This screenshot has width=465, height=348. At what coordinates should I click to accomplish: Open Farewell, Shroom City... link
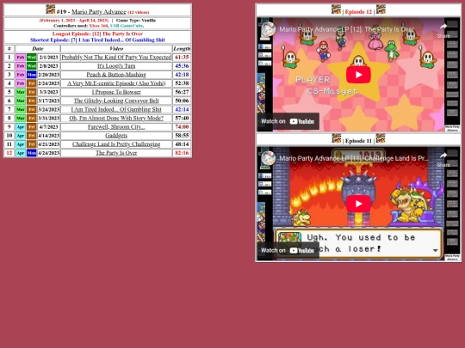click(116, 126)
